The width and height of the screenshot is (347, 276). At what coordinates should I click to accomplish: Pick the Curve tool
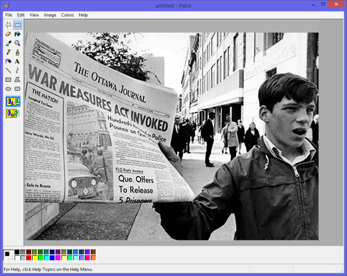(x=17, y=71)
